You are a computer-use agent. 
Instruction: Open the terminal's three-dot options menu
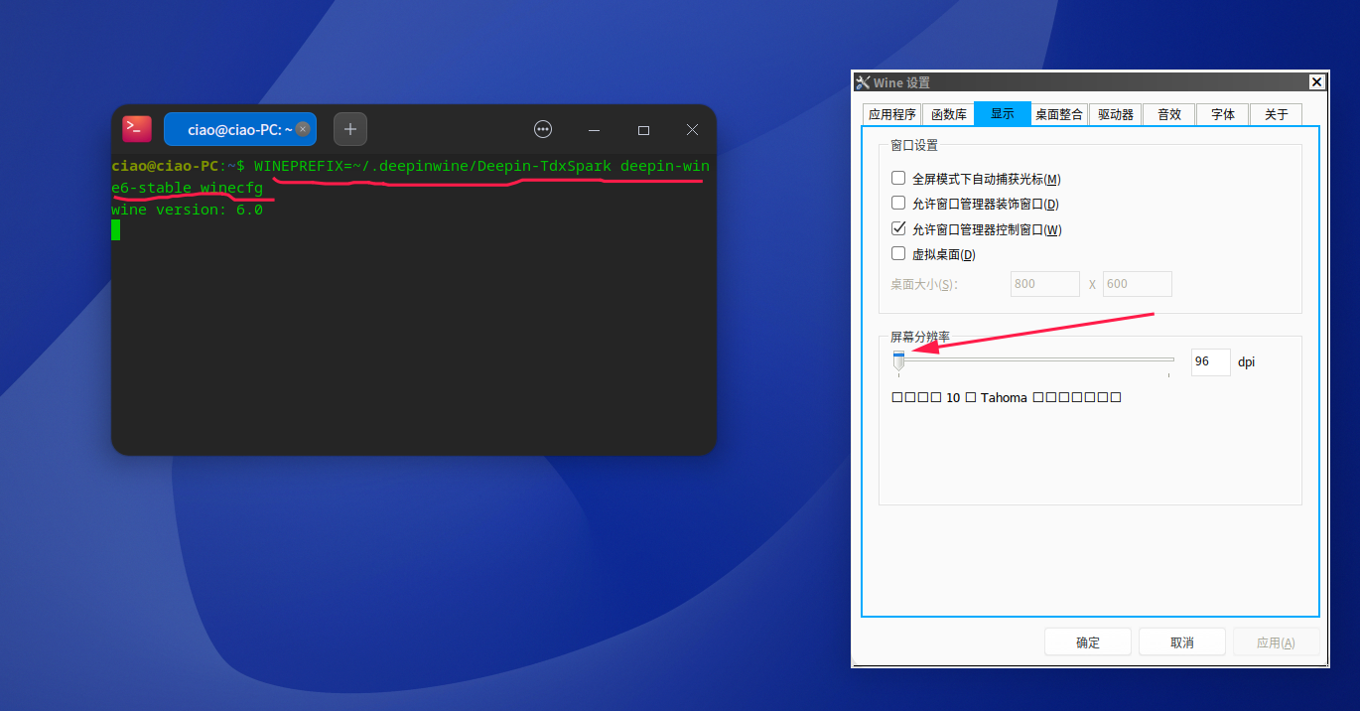542,128
